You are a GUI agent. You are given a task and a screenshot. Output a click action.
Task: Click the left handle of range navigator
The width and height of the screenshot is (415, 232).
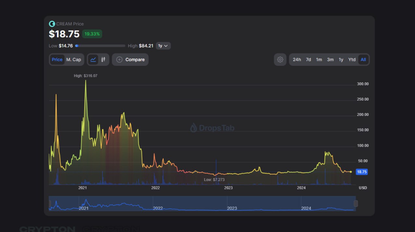pyautogui.click(x=50, y=203)
